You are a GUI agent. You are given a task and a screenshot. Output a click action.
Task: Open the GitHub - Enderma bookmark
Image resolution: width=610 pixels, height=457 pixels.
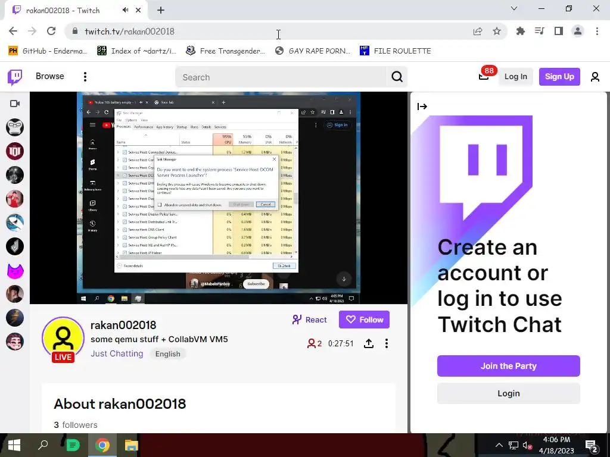pyautogui.click(x=48, y=51)
